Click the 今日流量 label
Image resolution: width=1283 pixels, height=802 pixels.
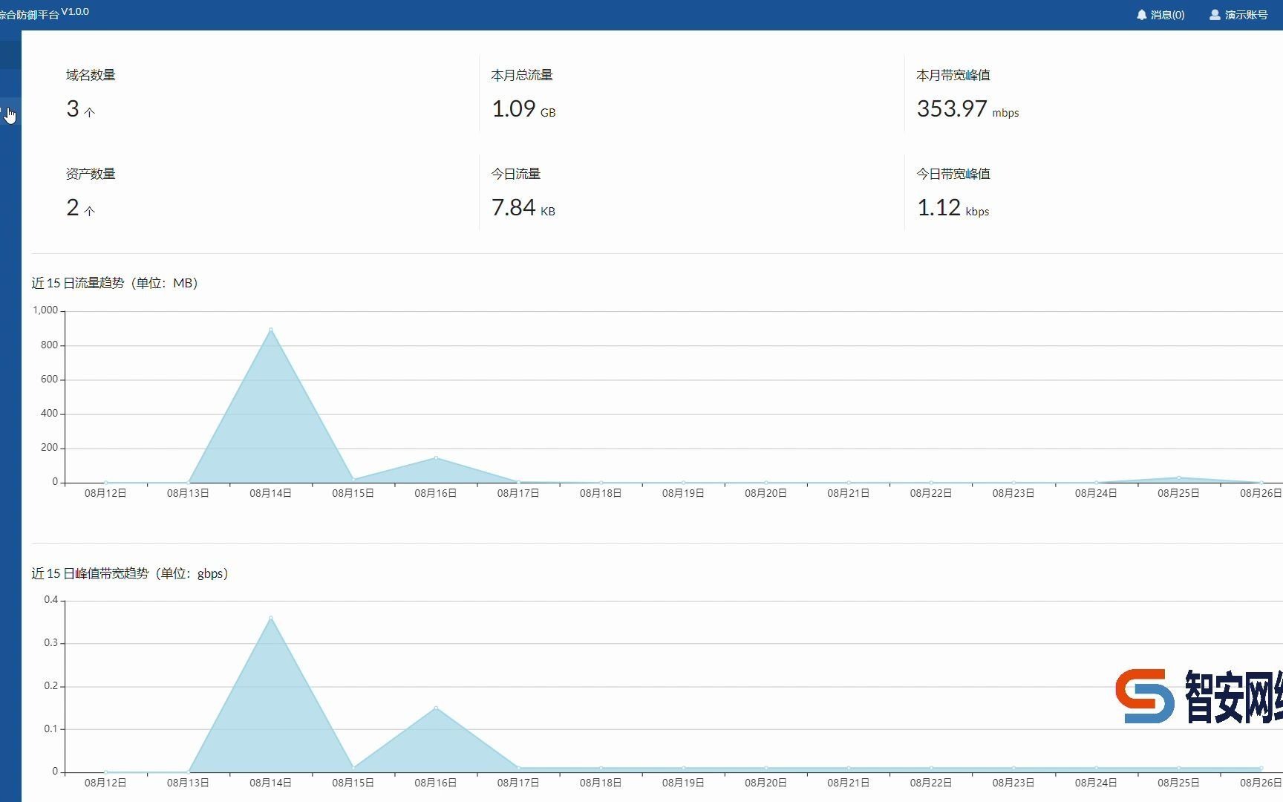pos(516,174)
